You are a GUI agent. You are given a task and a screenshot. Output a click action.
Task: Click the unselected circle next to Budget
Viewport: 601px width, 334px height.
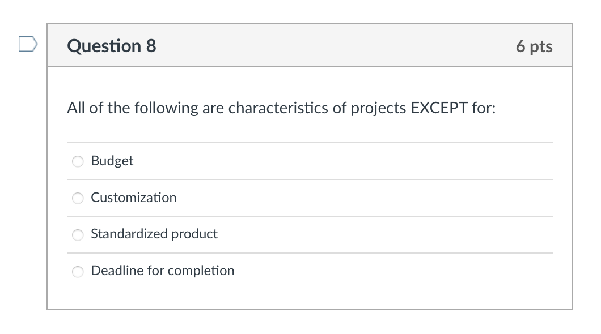(78, 161)
